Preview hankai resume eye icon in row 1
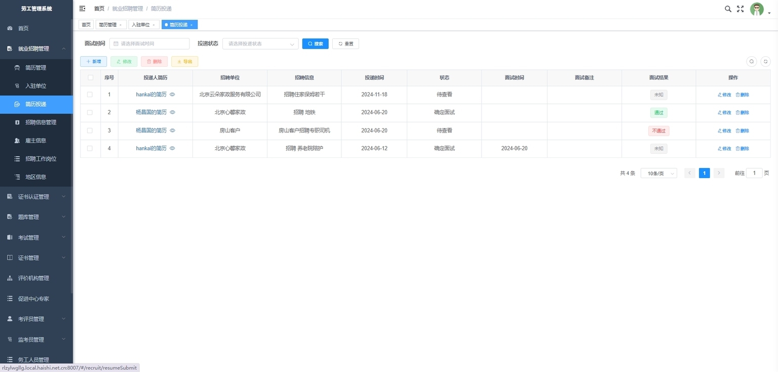Image resolution: width=778 pixels, height=372 pixels. point(172,95)
